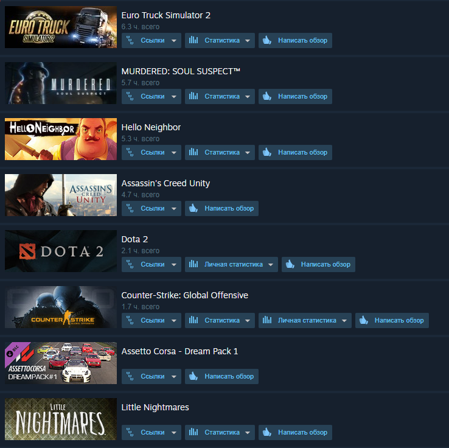Expand Личная статистика dropdown arrow for Dota 2

click(271, 265)
